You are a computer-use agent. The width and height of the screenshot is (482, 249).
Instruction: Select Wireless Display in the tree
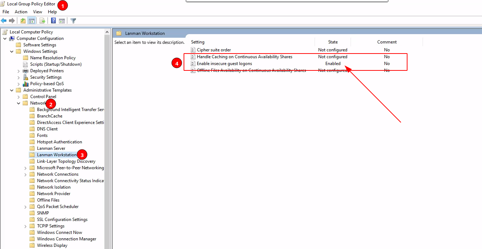(x=52, y=245)
